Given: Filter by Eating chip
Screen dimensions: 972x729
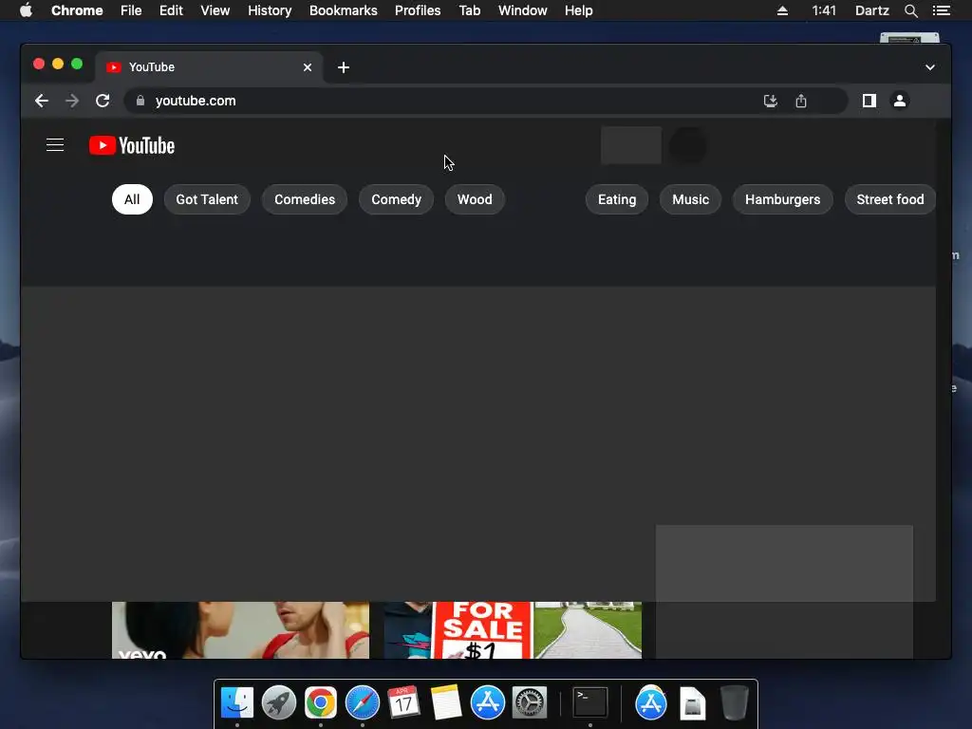Looking at the screenshot, I should 617,199.
